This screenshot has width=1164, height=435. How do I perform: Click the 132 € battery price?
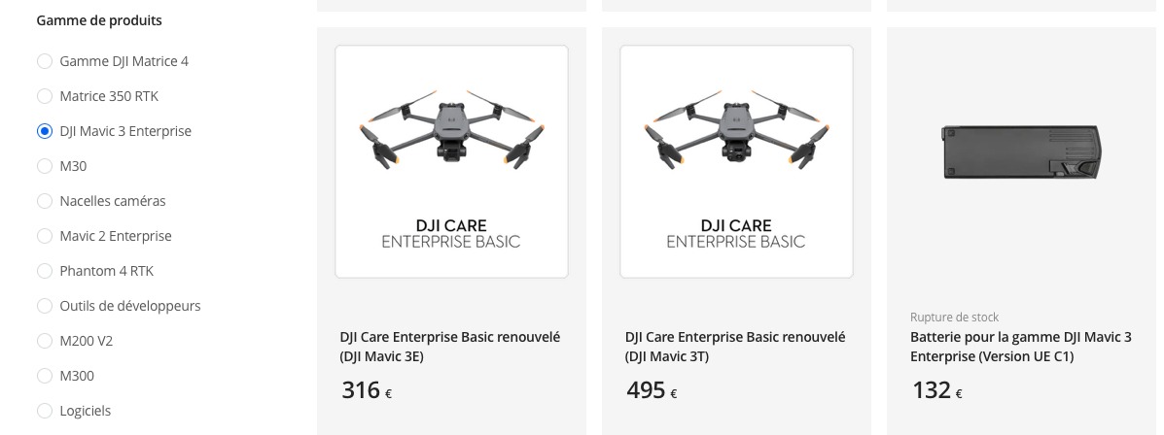936,389
